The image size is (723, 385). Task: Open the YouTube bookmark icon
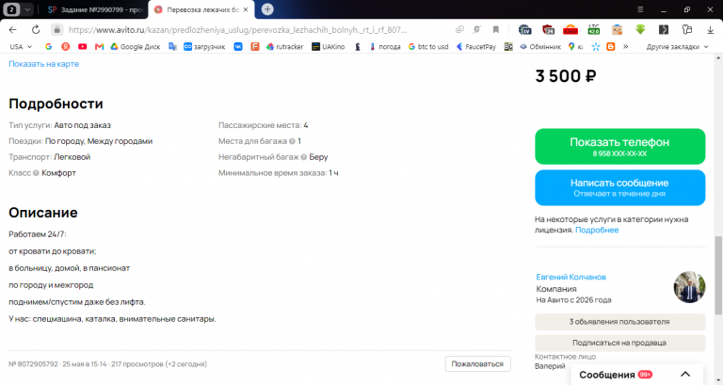click(82, 46)
